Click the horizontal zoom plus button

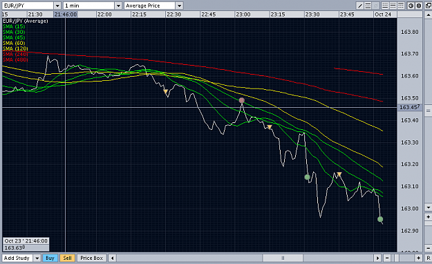coord(418,258)
